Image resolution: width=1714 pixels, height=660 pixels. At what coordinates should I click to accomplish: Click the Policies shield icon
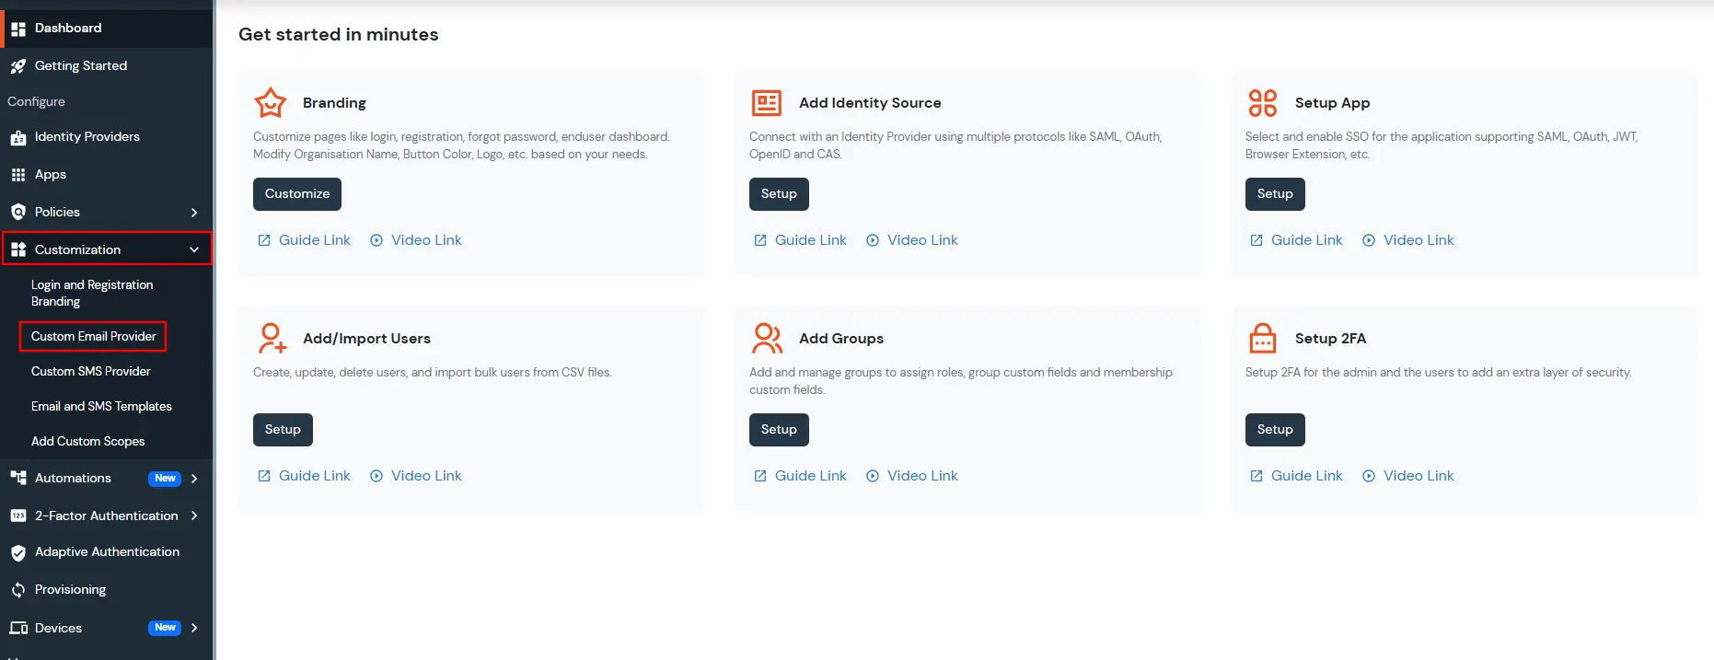18,213
